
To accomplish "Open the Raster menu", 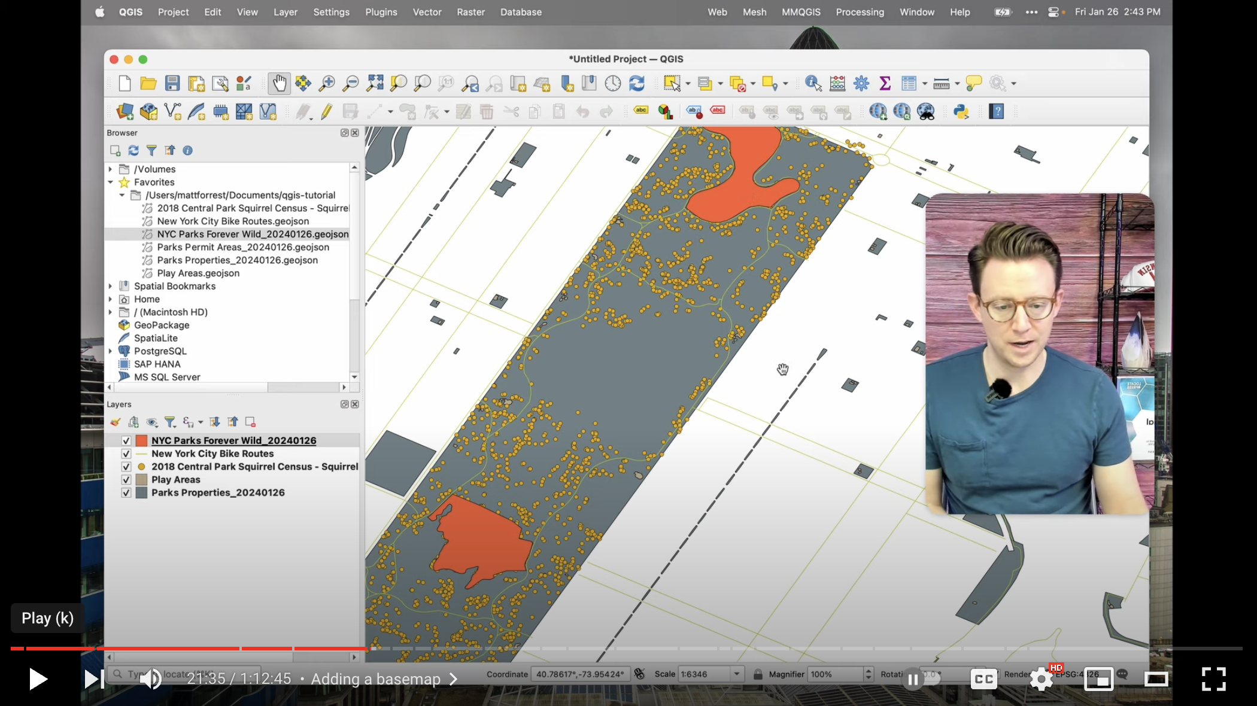I will 470,12.
